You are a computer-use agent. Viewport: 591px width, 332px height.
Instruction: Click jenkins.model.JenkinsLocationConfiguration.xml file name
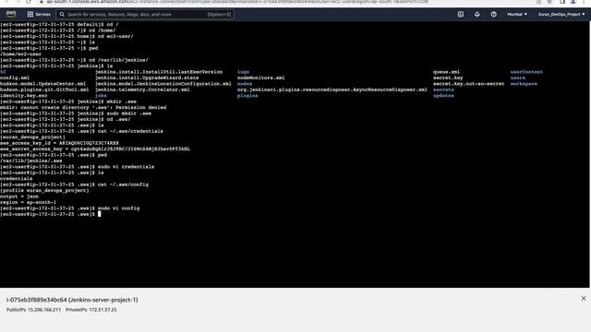pos(163,84)
